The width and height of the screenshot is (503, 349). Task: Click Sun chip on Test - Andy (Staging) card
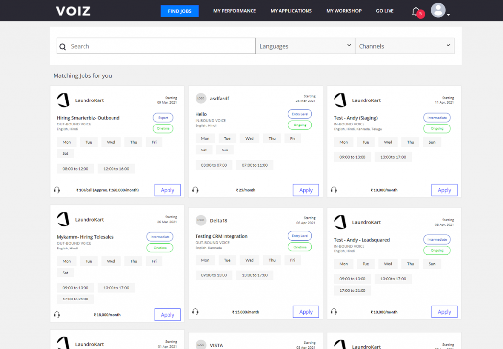(x=432, y=142)
